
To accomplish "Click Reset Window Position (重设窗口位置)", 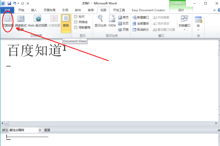I will pos(164,30).
